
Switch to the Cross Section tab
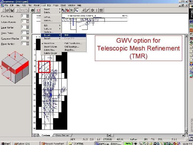click(x=62, y=135)
